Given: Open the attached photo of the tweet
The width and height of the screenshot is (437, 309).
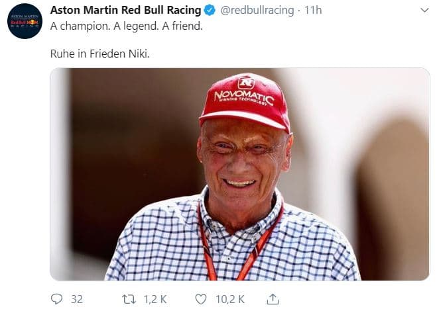Looking at the screenshot, I should (x=240, y=174).
